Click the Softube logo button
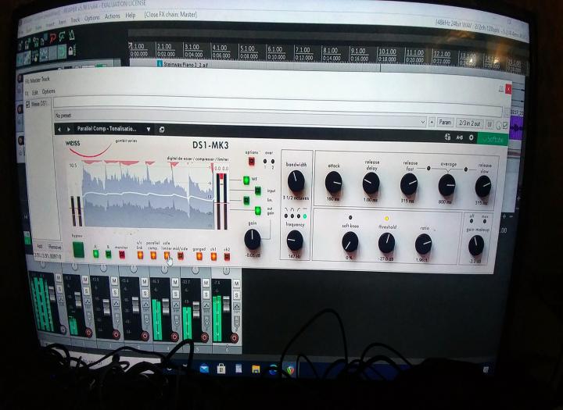The width and height of the screenshot is (563, 410). (493, 139)
